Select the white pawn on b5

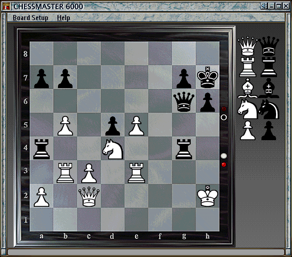[65, 126]
